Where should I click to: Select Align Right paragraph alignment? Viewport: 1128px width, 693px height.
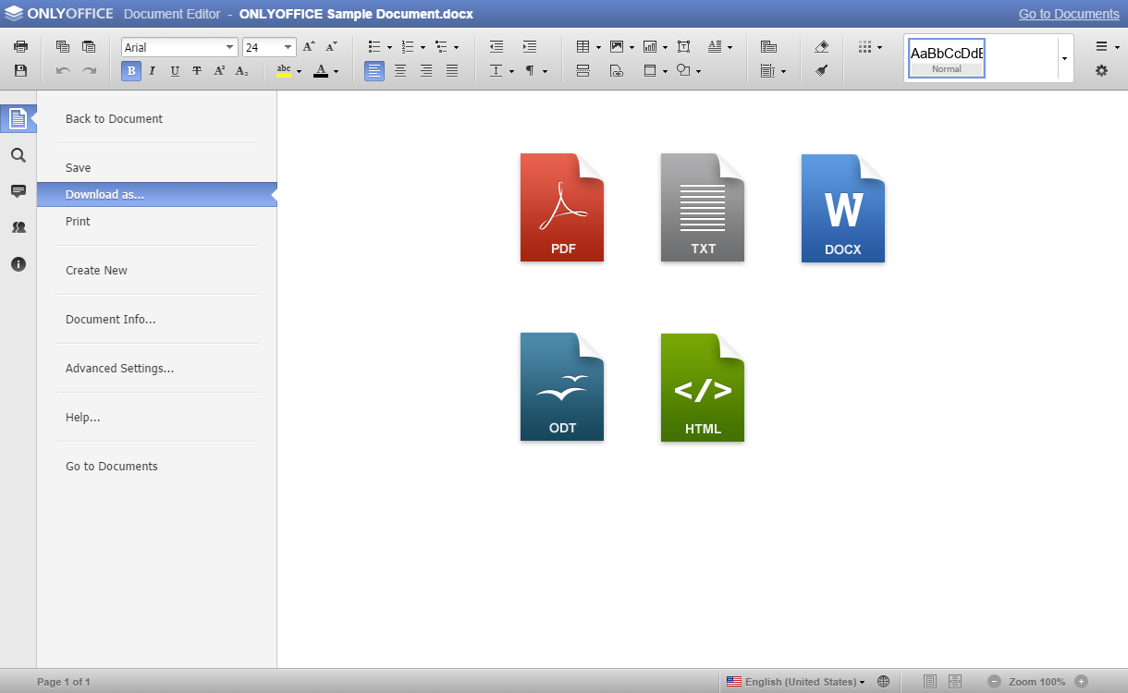(x=426, y=70)
